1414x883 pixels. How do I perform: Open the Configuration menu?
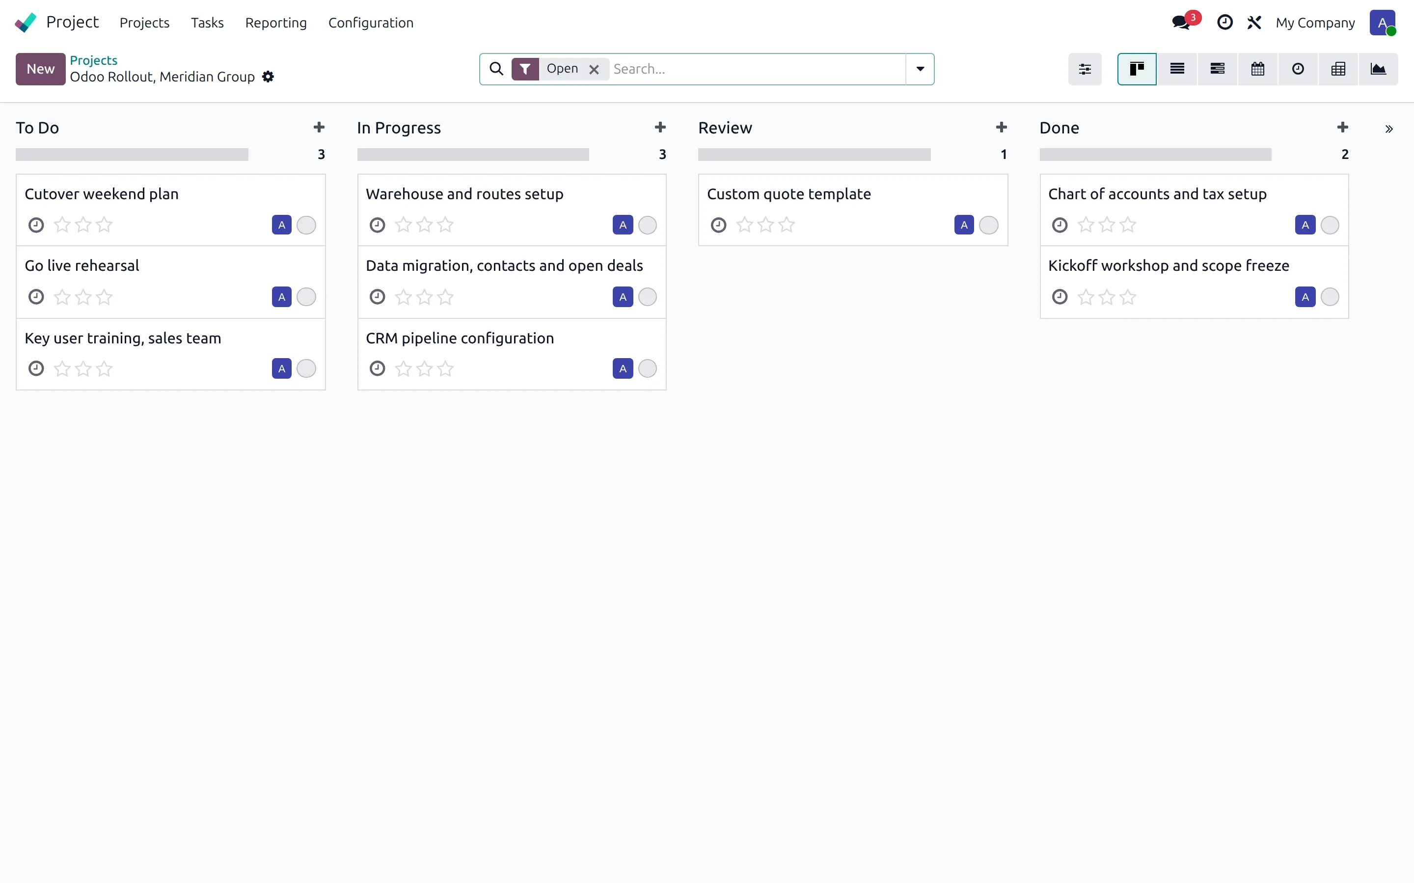[x=371, y=22]
